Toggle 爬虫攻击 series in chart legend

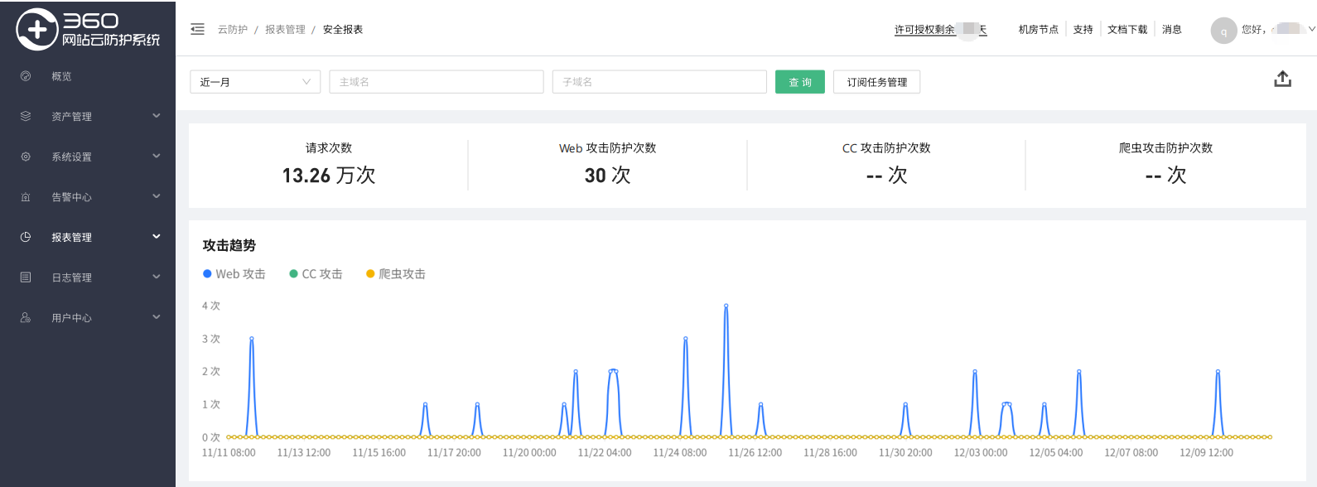pyautogui.click(x=396, y=274)
